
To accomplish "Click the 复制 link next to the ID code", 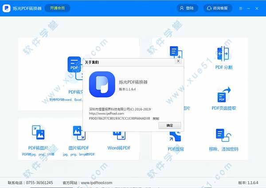I will pos(155,119).
